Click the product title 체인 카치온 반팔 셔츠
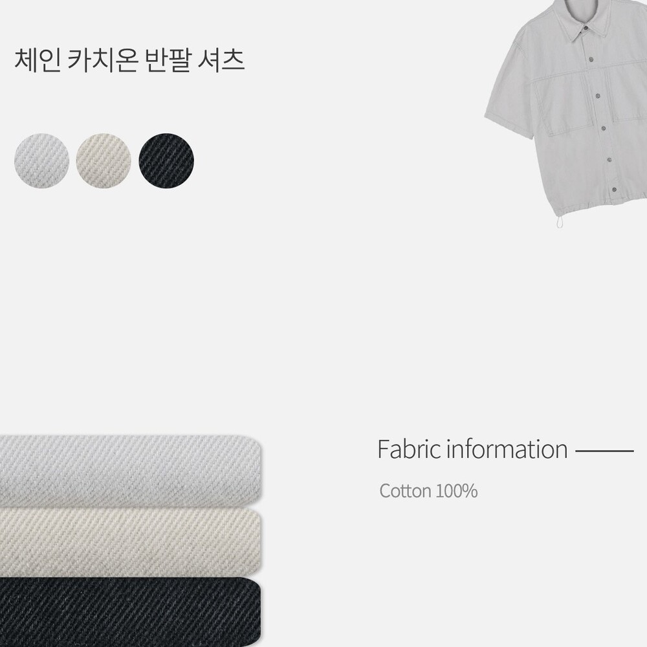This screenshot has height=647, width=647. click(129, 60)
